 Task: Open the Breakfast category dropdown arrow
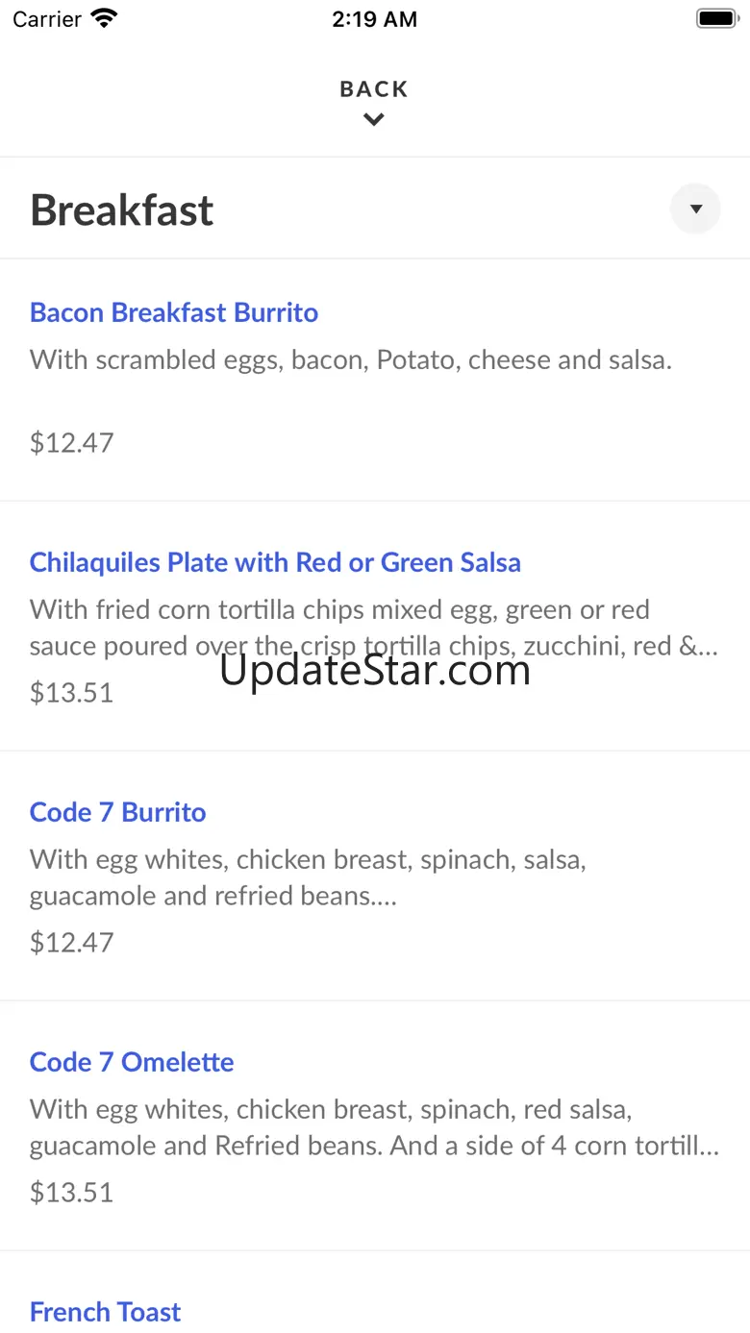695,209
